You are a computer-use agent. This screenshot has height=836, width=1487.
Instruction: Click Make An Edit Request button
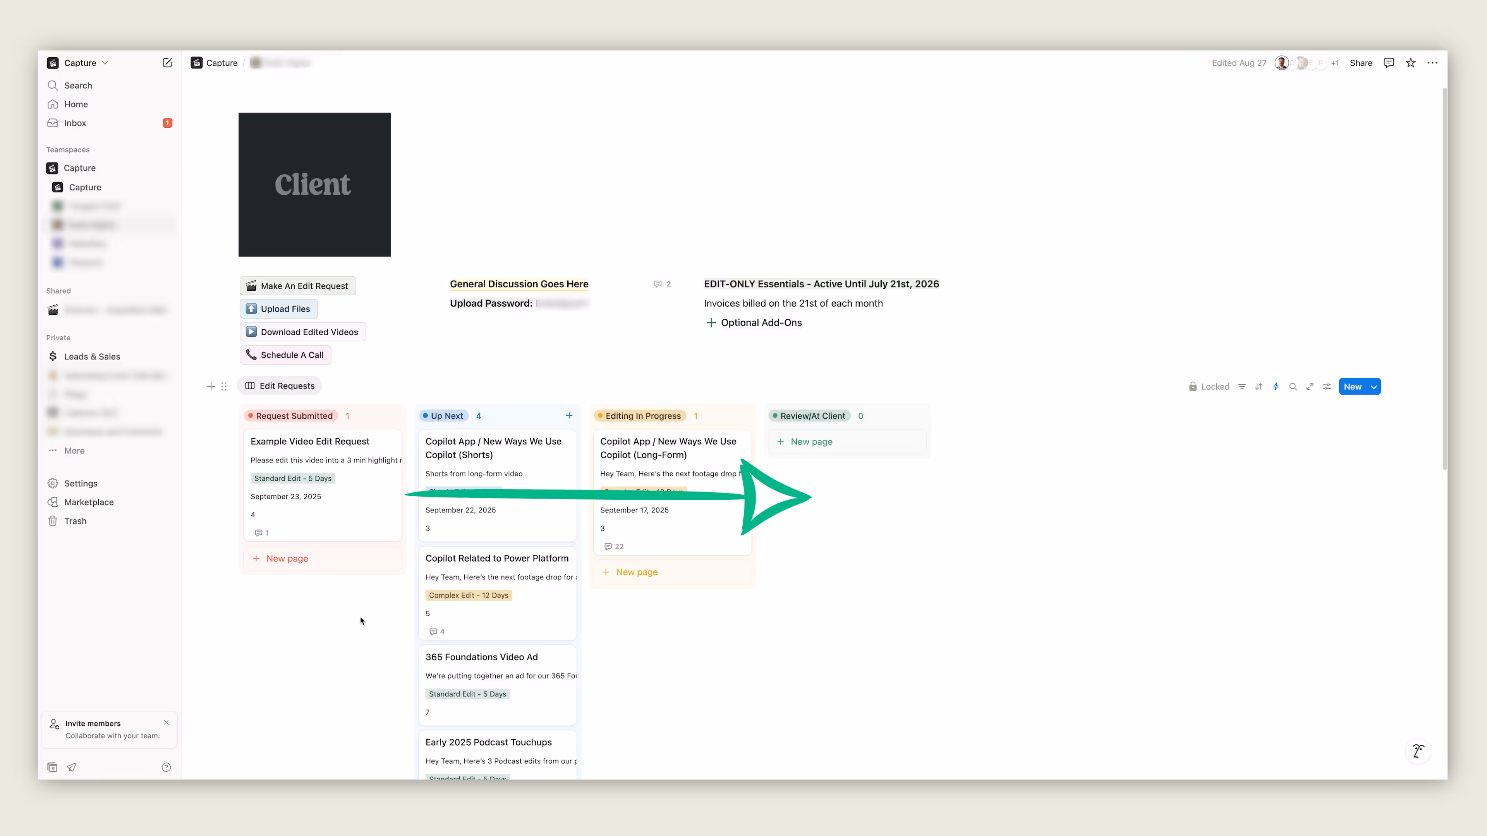pyautogui.click(x=298, y=286)
